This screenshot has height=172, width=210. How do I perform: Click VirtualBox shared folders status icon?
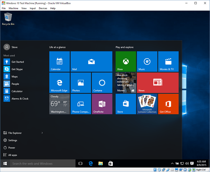point(172,170)
